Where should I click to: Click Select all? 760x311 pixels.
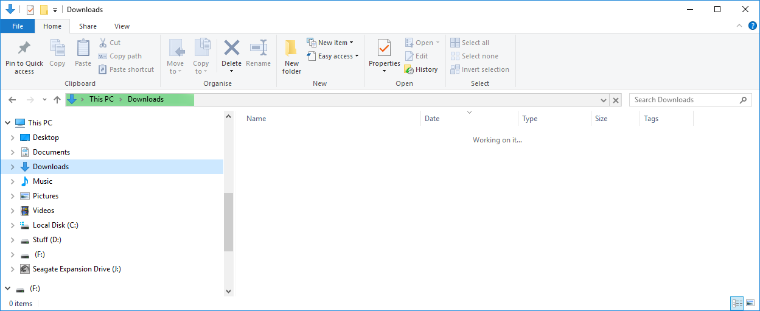470,43
